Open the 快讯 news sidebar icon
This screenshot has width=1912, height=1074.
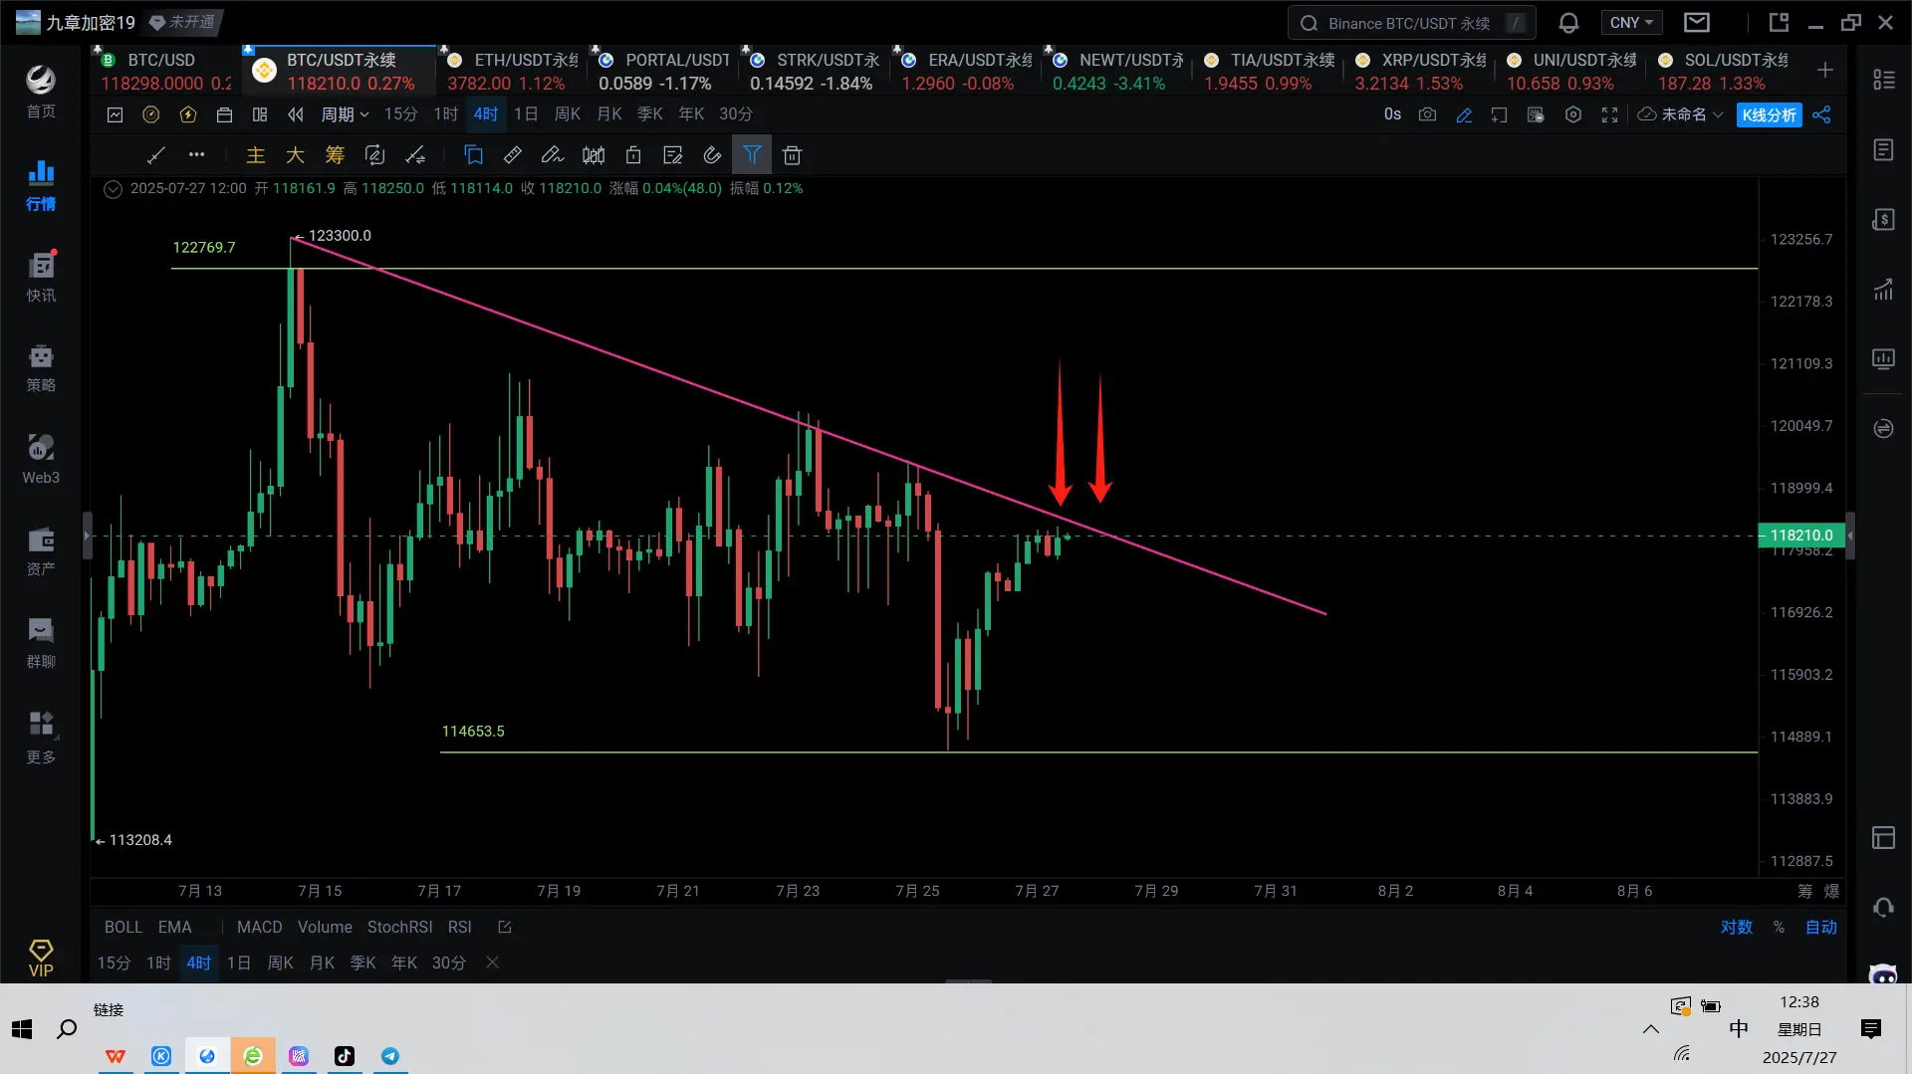point(41,276)
